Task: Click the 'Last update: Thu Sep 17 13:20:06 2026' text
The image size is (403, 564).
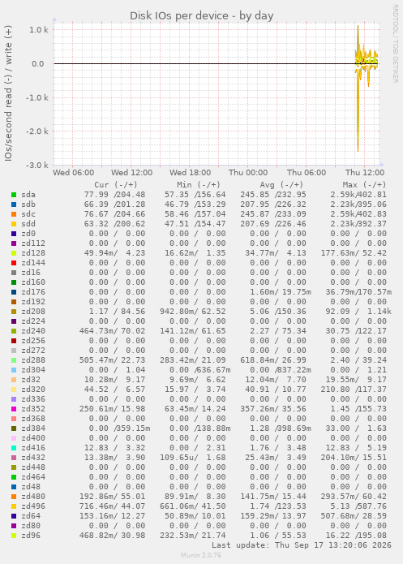Action: tap(302, 545)
